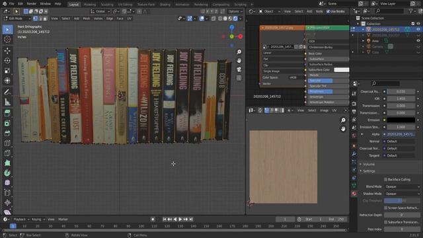Select the Move tool
This screenshot has width=423, height=238.
tap(7, 51)
